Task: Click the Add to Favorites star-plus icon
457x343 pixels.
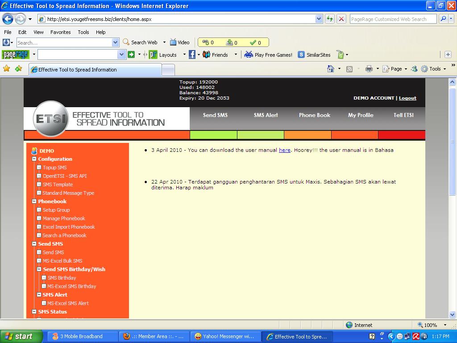Action: (19, 68)
